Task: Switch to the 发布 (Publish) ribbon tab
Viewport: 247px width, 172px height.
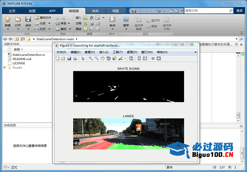Action: 95,11
